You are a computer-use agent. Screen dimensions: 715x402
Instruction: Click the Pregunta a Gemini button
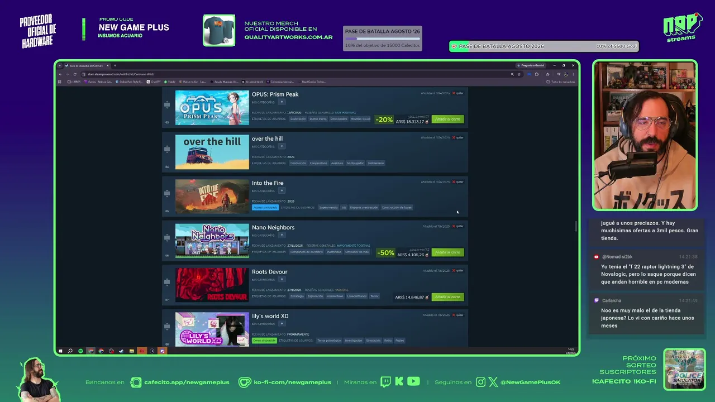point(531,65)
